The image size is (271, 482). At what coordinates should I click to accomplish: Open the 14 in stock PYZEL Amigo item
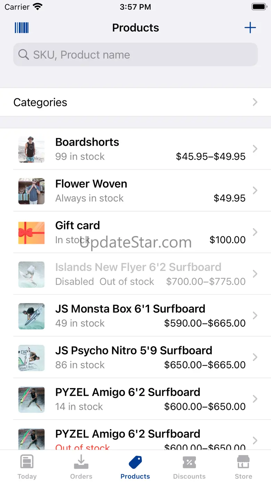[x=128, y=399]
